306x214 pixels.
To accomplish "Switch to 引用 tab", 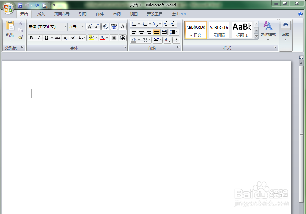I will 83,14.
